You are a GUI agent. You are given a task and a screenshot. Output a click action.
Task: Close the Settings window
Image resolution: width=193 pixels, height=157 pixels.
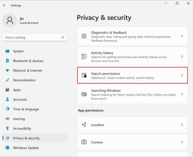pyautogui.click(x=188, y=3)
